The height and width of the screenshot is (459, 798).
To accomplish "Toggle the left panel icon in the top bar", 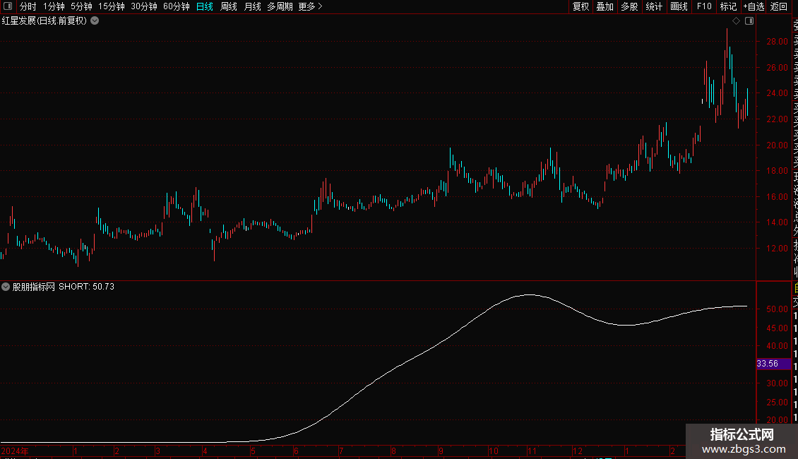I will click(x=8, y=6).
